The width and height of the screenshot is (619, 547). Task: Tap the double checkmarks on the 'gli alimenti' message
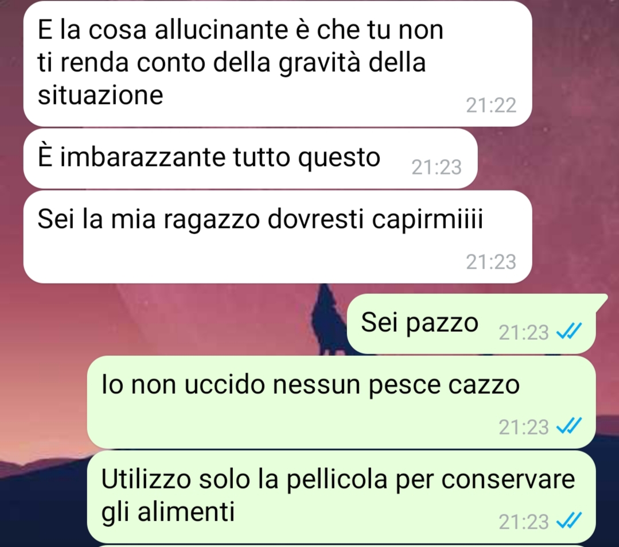569,521
